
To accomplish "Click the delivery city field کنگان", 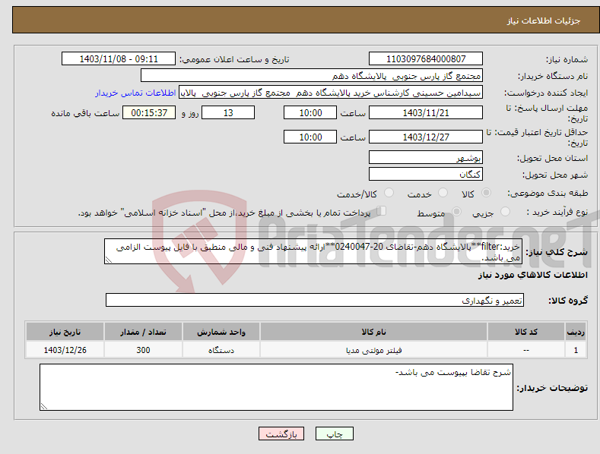I will 426,174.
